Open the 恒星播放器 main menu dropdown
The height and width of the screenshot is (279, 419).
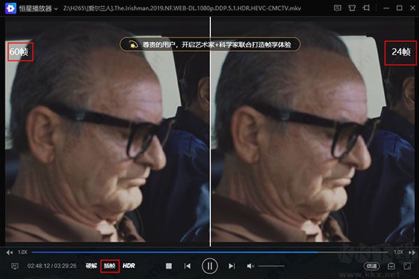56,9
